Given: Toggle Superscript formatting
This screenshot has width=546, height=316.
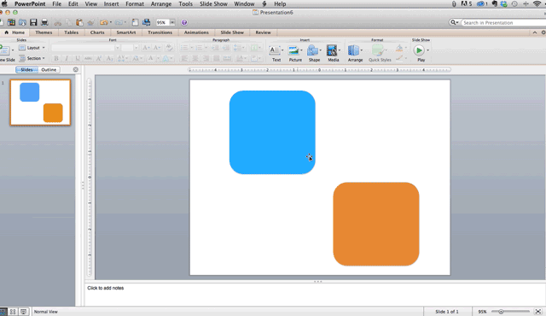Looking at the screenshot, I should 99,58.
